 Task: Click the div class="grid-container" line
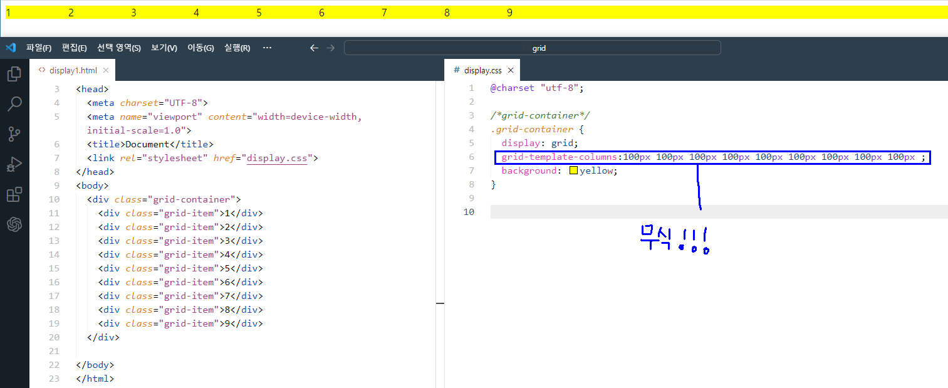tap(164, 199)
